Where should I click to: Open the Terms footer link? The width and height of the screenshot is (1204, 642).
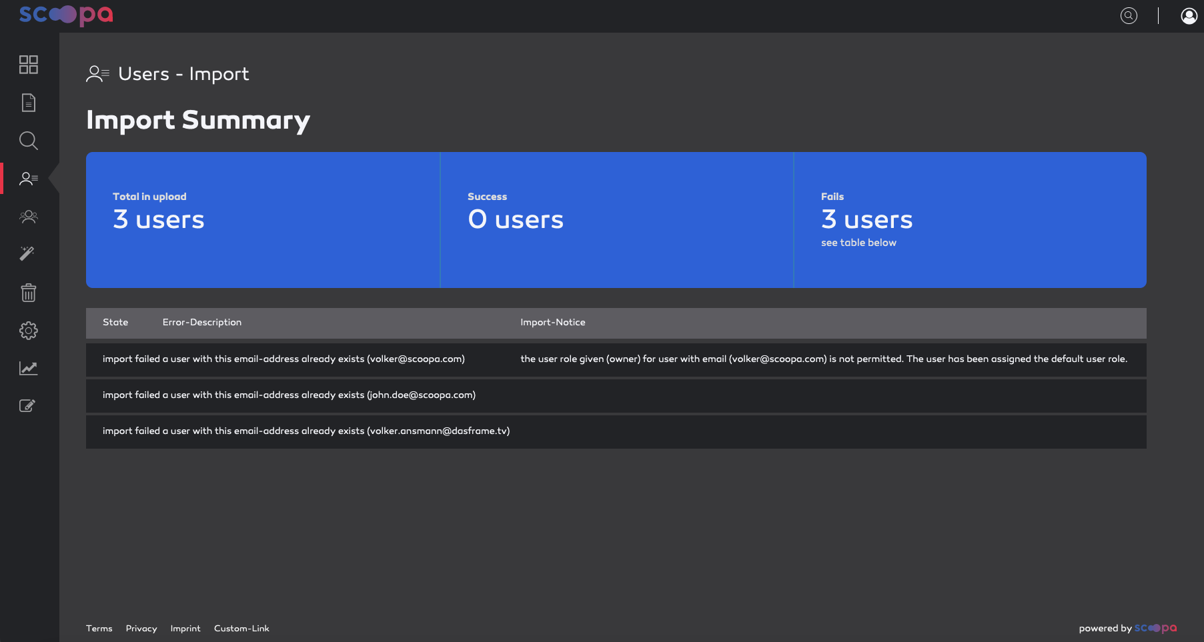tap(99, 628)
